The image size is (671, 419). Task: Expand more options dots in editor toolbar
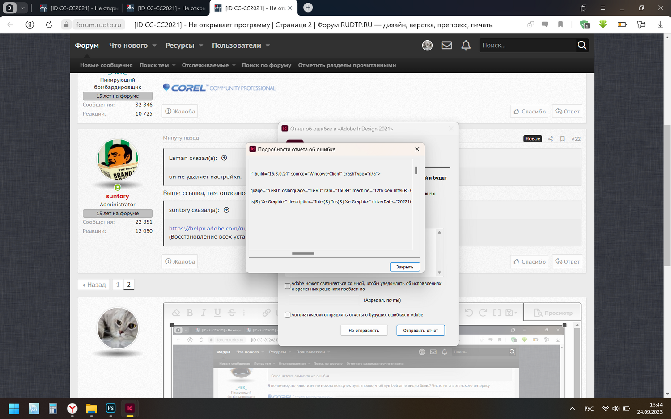click(244, 313)
